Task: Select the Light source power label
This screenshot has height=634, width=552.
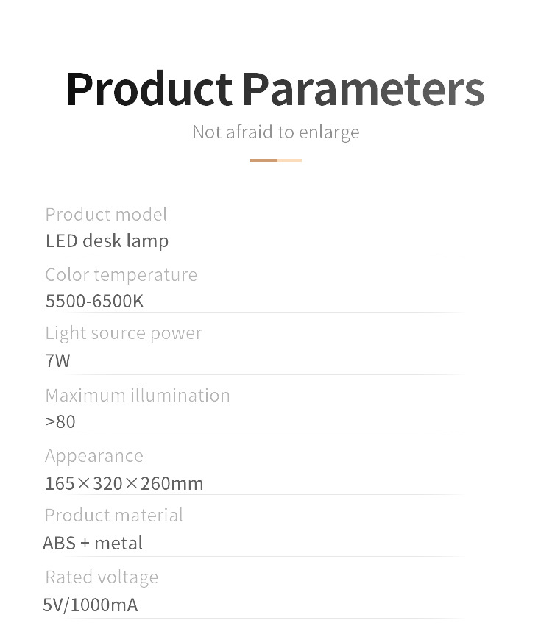Action: tap(123, 333)
